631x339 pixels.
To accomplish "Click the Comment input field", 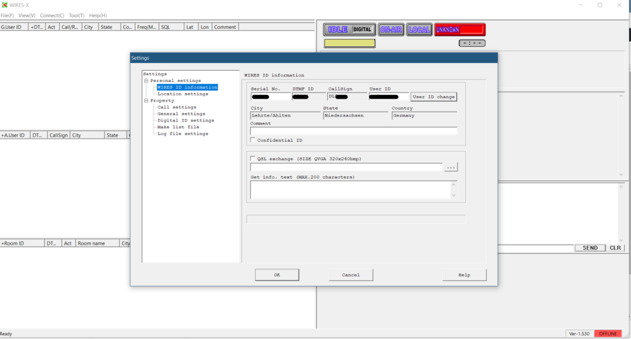I will [354, 131].
